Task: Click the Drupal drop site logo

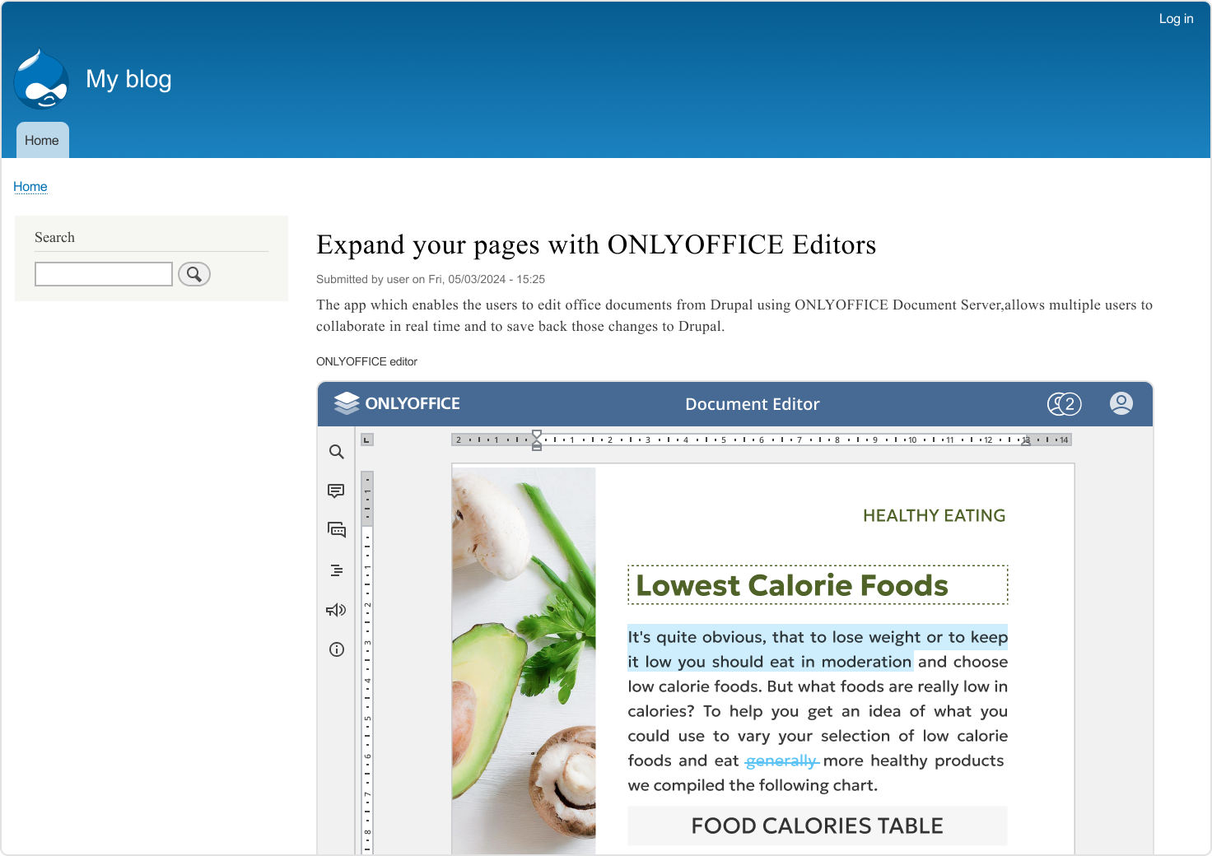Action: tap(41, 80)
